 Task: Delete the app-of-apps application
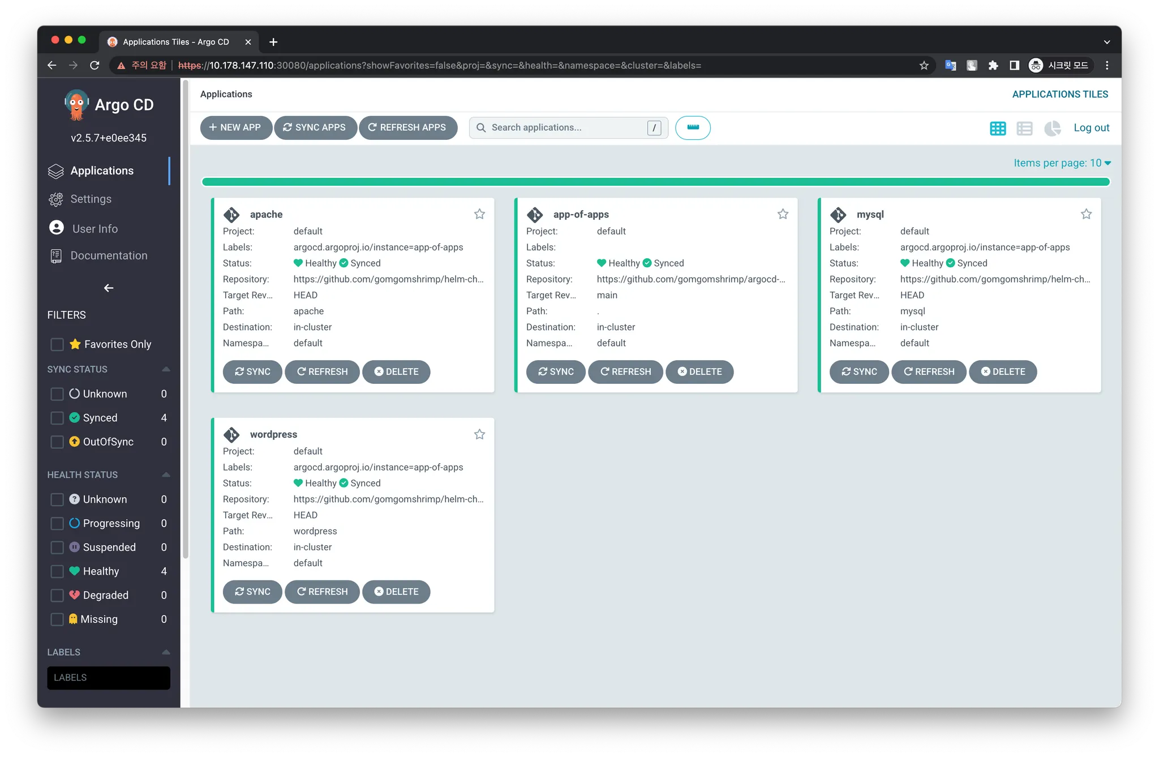[699, 372]
